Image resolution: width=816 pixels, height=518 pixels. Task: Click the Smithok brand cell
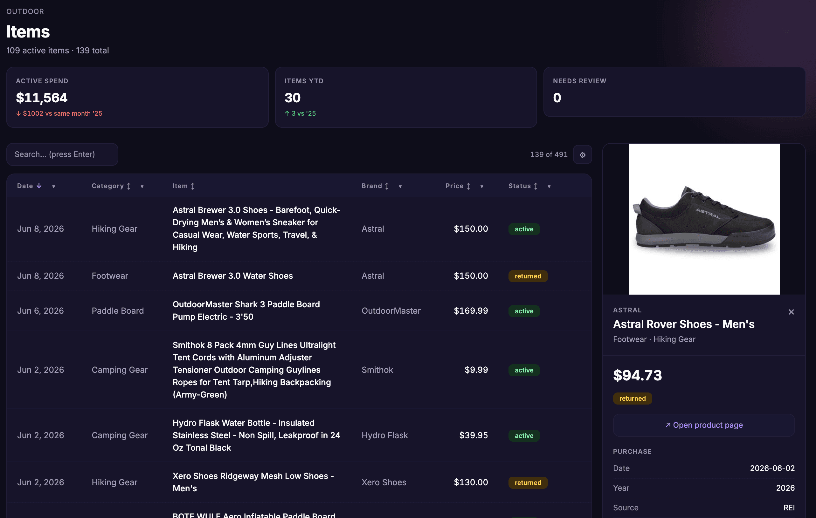(377, 370)
